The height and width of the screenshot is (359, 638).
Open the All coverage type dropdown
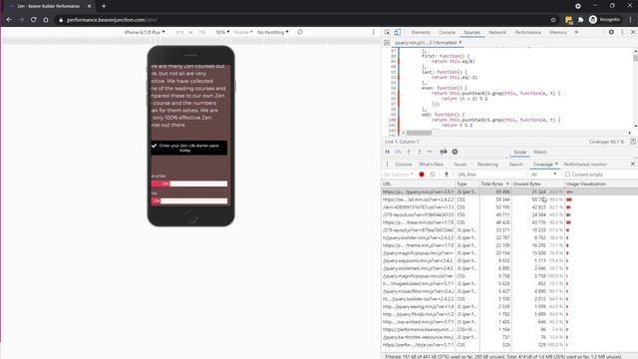click(x=543, y=175)
